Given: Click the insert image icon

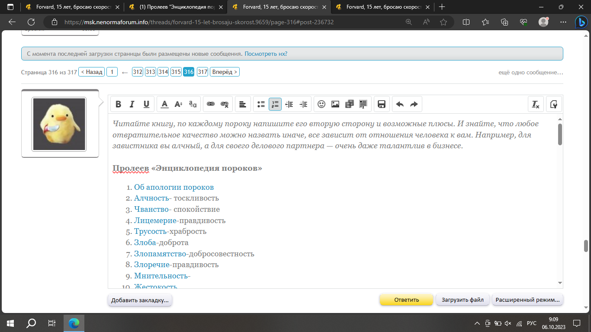Looking at the screenshot, I should point(335,104).
